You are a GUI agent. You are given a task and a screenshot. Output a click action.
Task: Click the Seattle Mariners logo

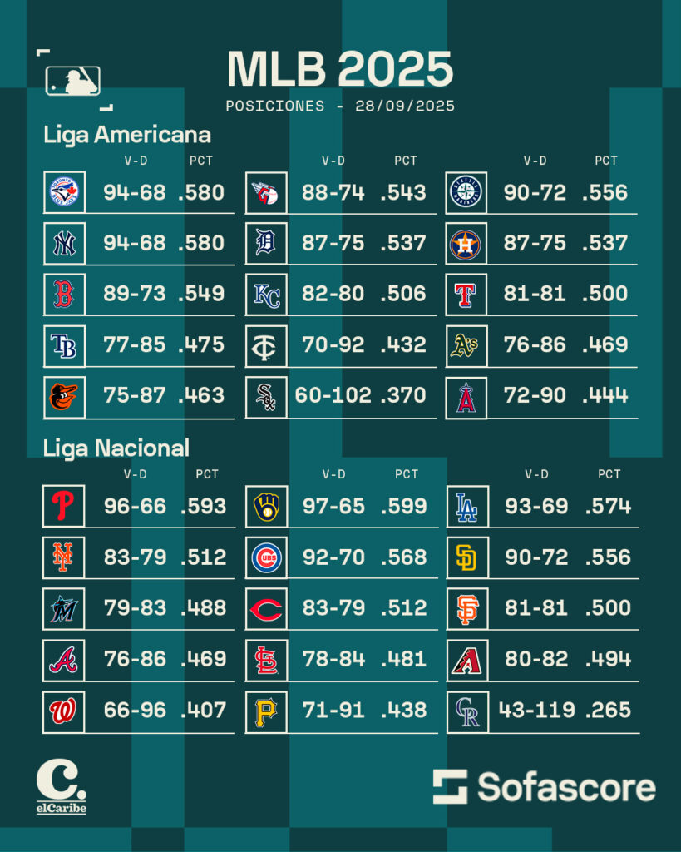[466, 192]
